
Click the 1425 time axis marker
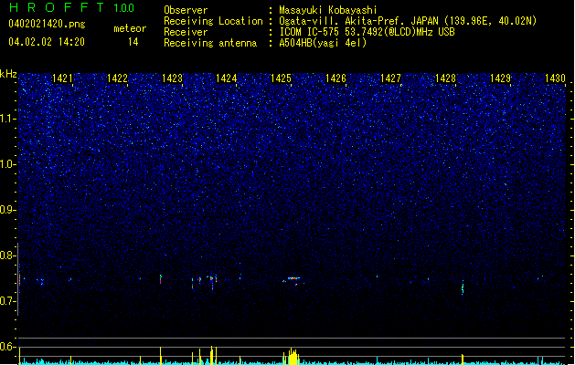point(281,78)
